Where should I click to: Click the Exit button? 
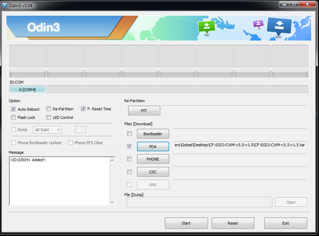pos(285,223)
